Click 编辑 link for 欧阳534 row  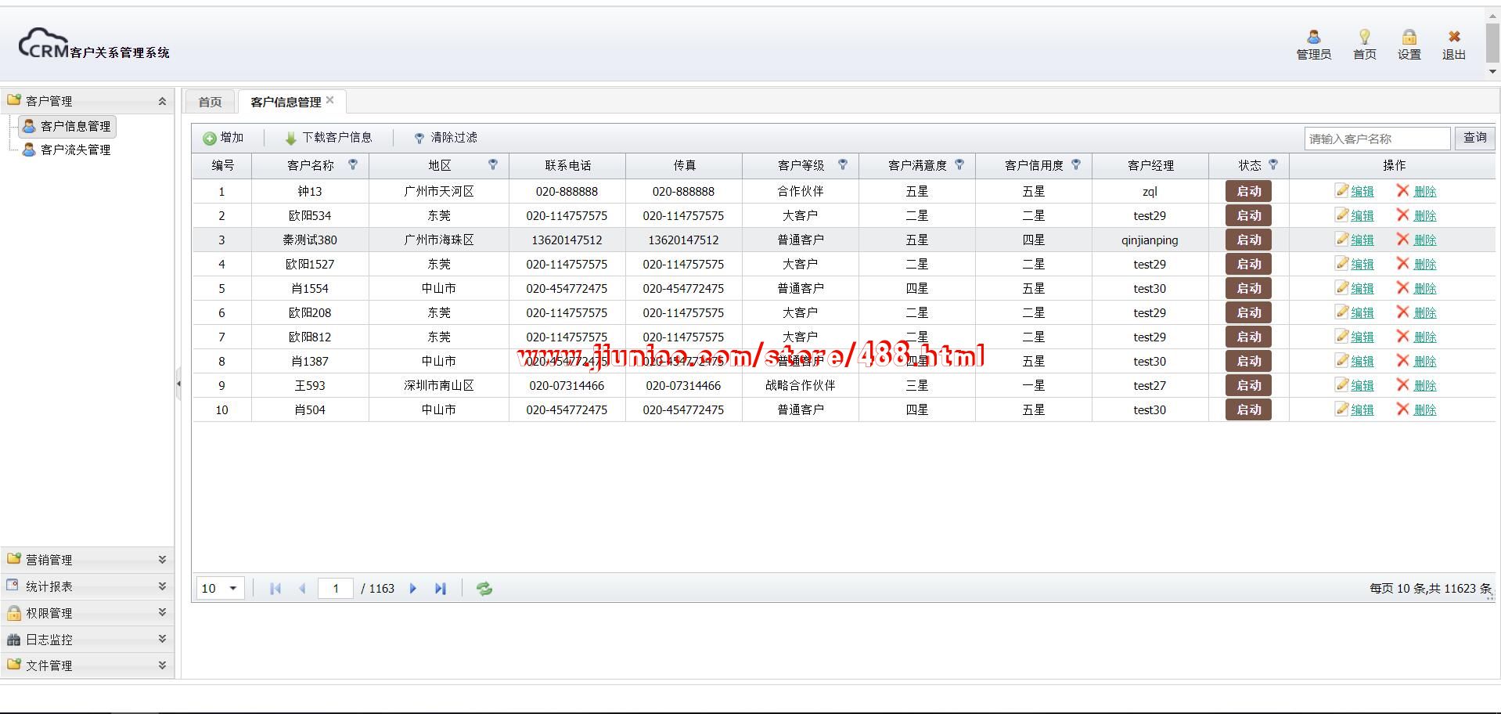tap(1361, 215)
